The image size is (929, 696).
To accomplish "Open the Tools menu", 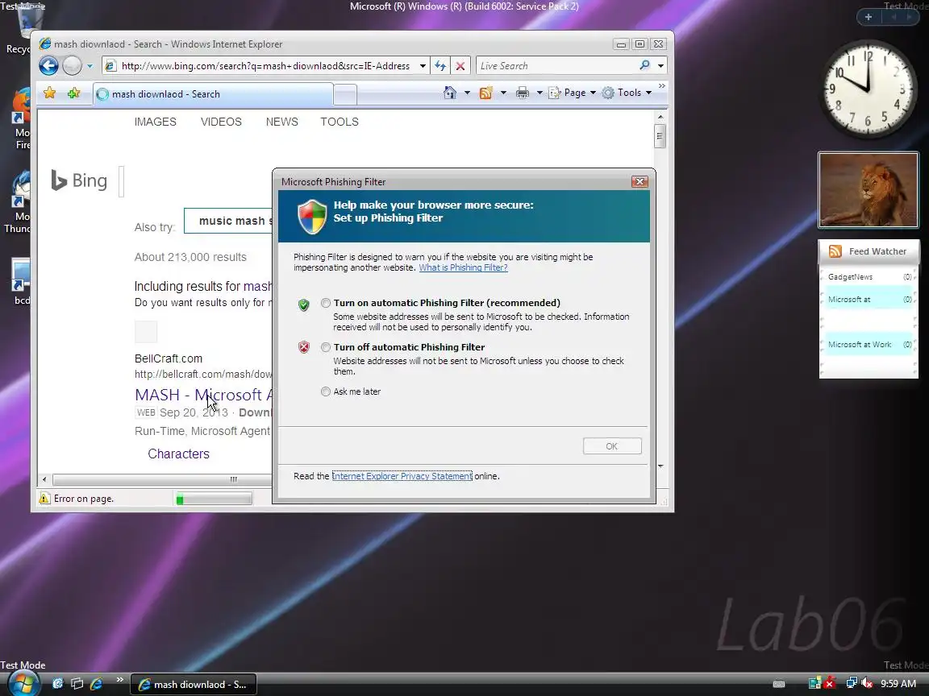I will [x=627, y=93].
